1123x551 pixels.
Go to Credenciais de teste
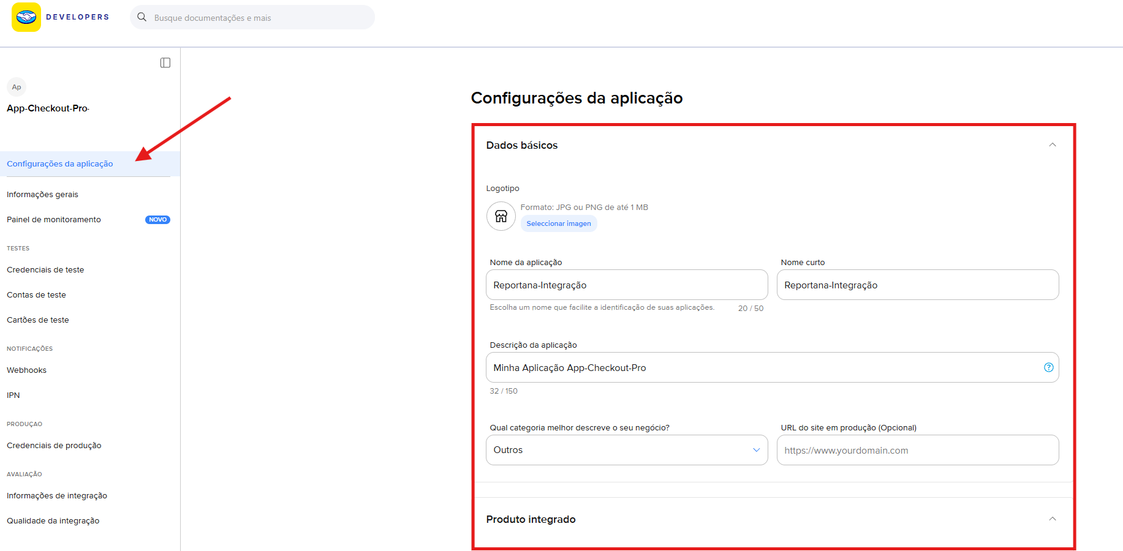(45, 270)
